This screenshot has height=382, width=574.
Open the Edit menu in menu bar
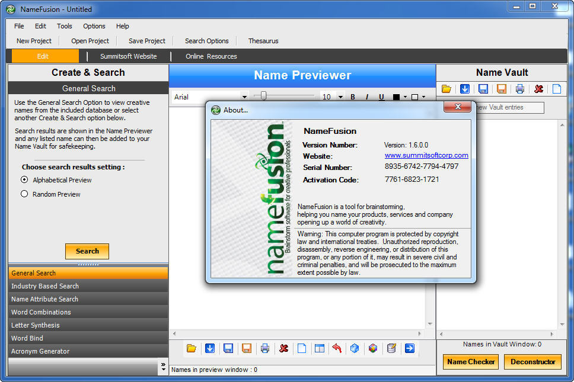click(x=40, y=26)
